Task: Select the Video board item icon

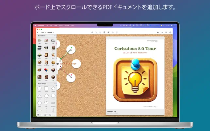Action: 40,77
